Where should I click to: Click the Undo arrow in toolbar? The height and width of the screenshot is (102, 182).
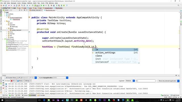(9, 5)
